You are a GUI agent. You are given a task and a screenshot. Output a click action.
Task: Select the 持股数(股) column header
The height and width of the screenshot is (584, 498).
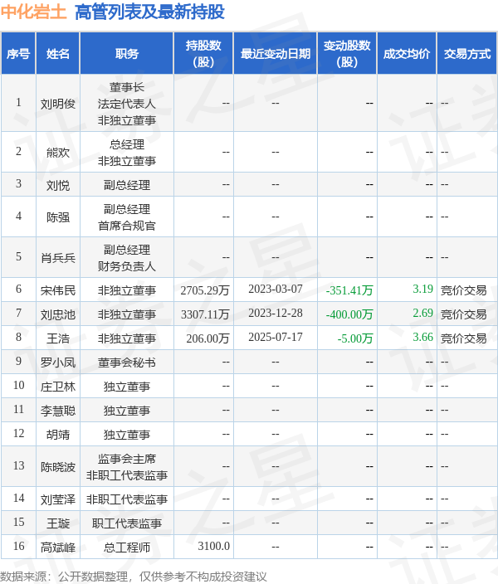(203, 54)
